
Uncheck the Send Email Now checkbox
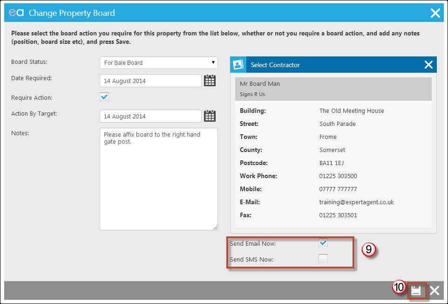323,243
